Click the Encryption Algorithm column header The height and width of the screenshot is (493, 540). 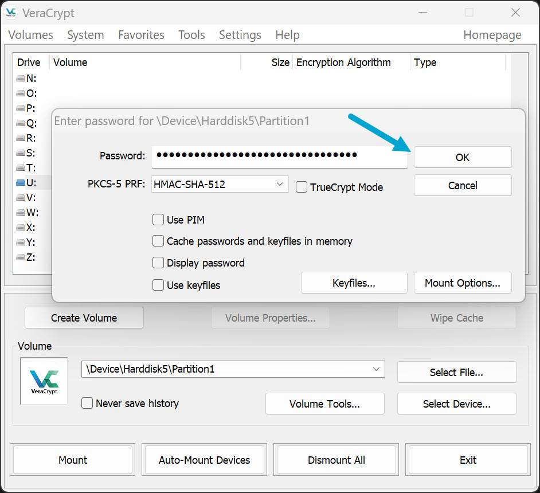(x=343, y=62)
